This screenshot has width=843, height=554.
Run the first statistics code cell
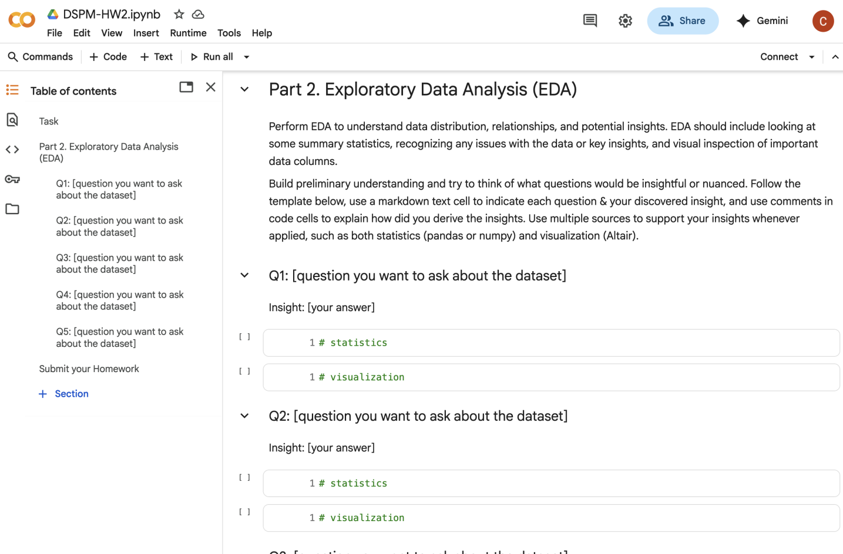point(244,337)
